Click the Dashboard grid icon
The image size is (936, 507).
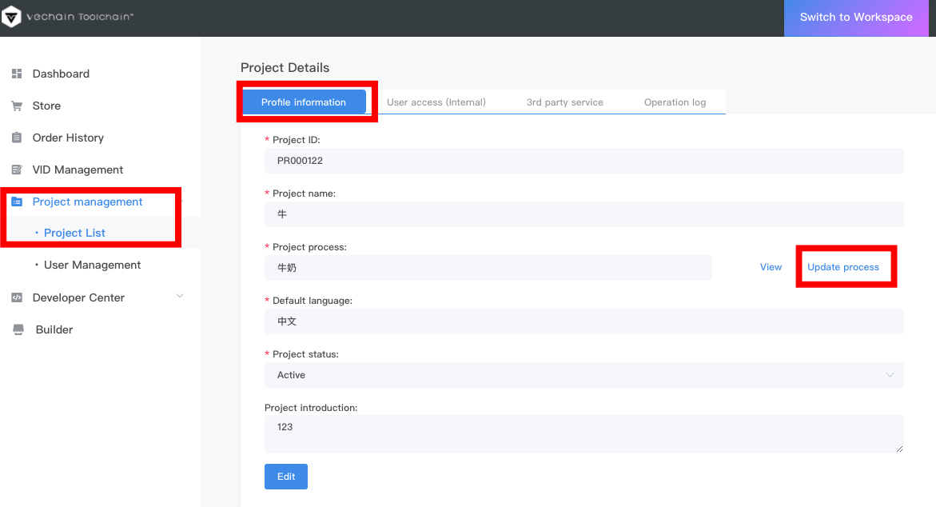tap(17, 74)
